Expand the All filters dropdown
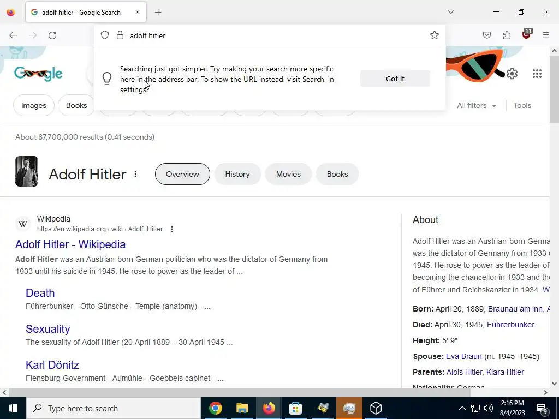Viewport: 559px width, 419px height. [477, 105]
